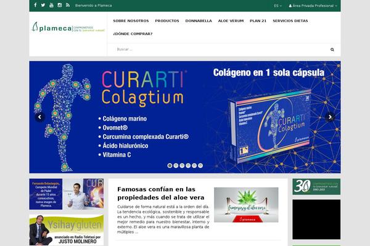Open Productos menu
Viewport: 370px width, 246px height.
167,21
